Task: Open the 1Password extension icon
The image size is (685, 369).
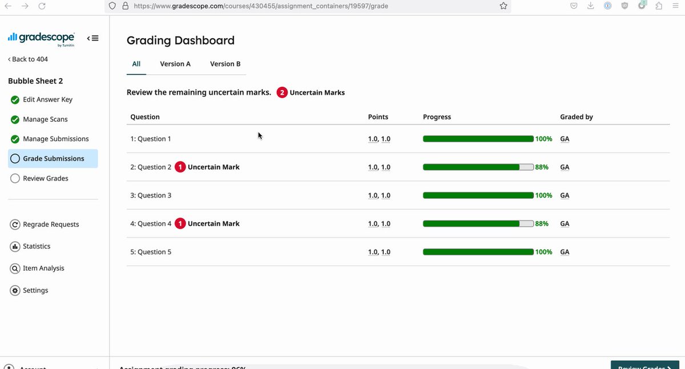Action: pos(608,6)
